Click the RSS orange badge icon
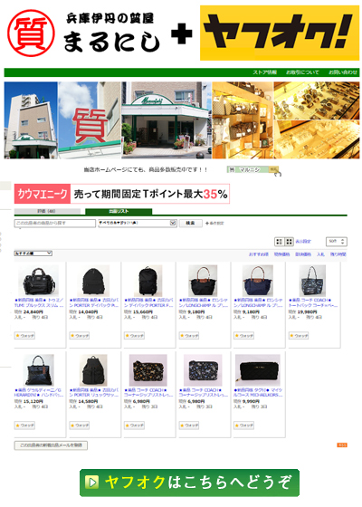The height and width of the screenshot is (507, 362). pyautogui.click(x=342, y=445)
